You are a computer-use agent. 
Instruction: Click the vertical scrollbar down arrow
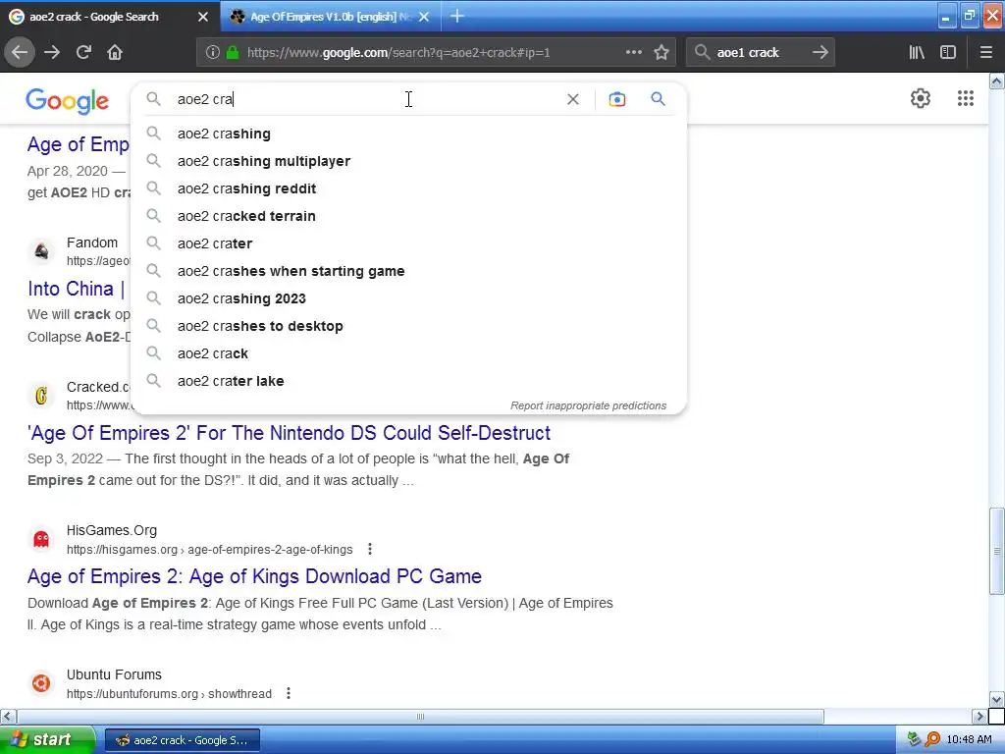pos(996,699)
